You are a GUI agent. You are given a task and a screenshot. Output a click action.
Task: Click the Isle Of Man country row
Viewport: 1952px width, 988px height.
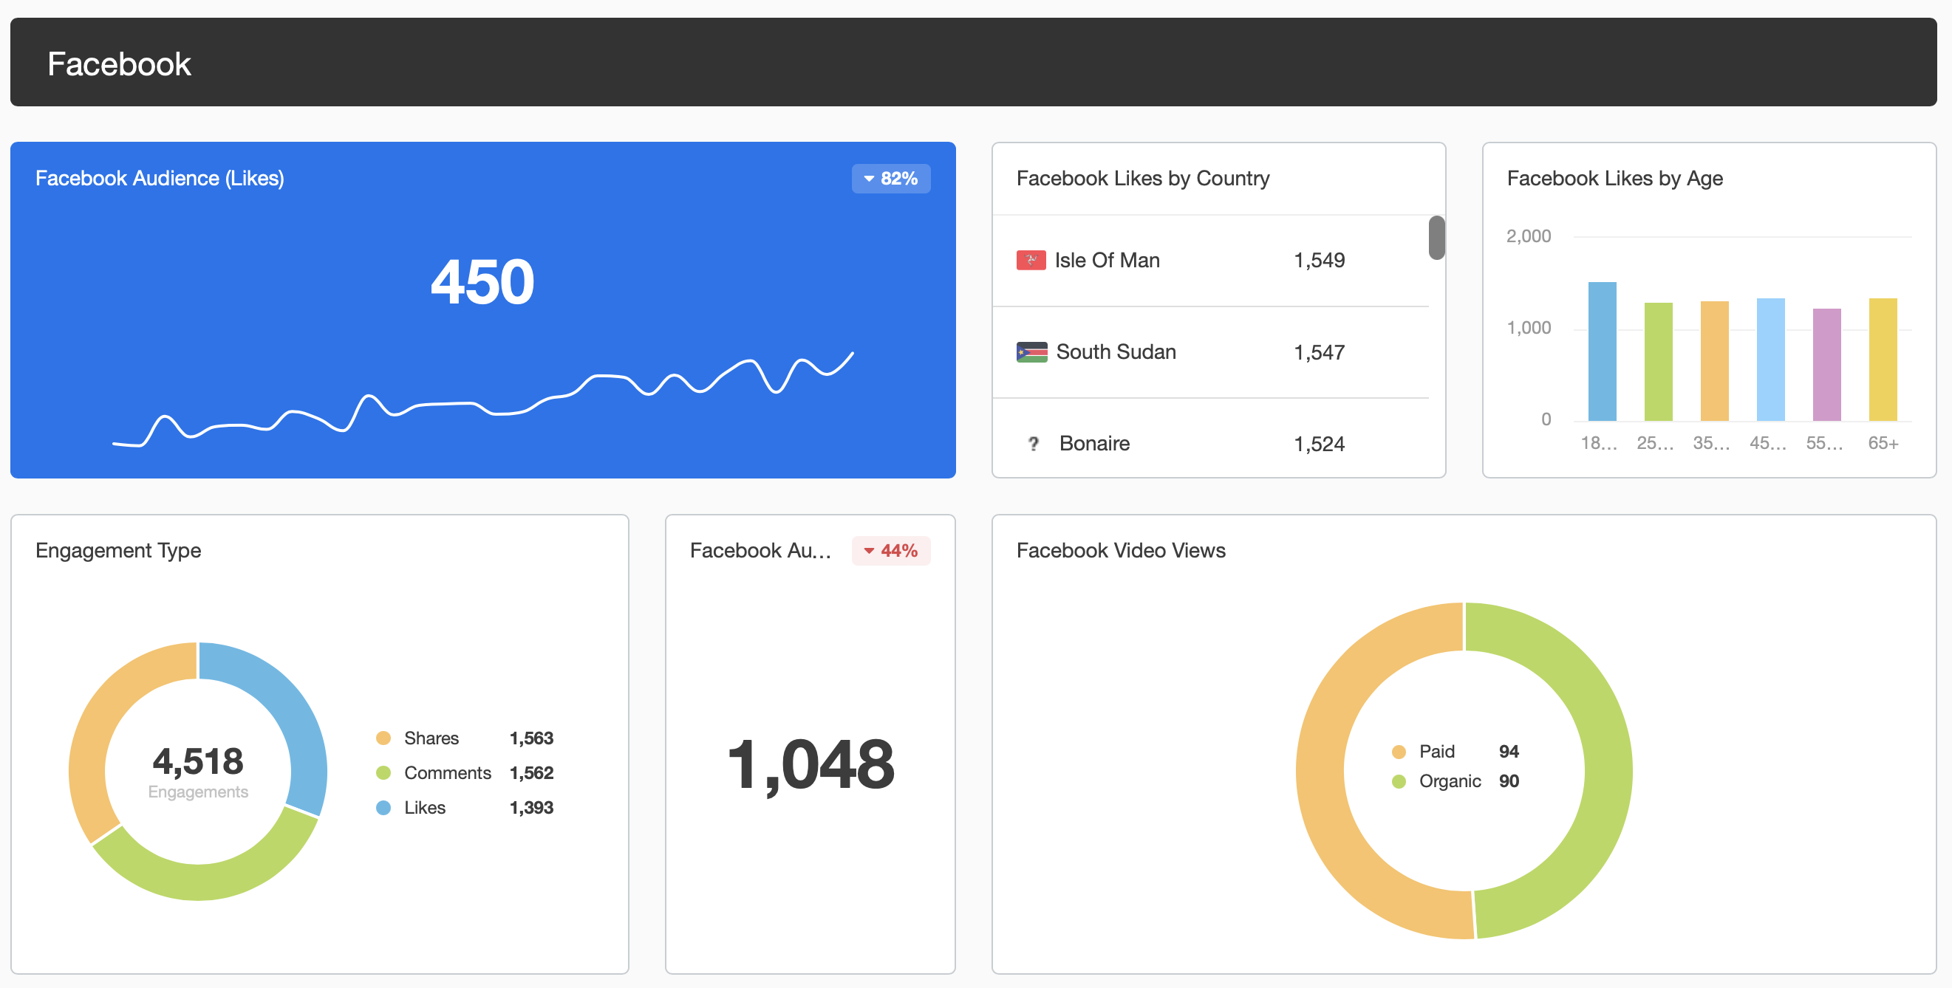[x=1210, y=261]
